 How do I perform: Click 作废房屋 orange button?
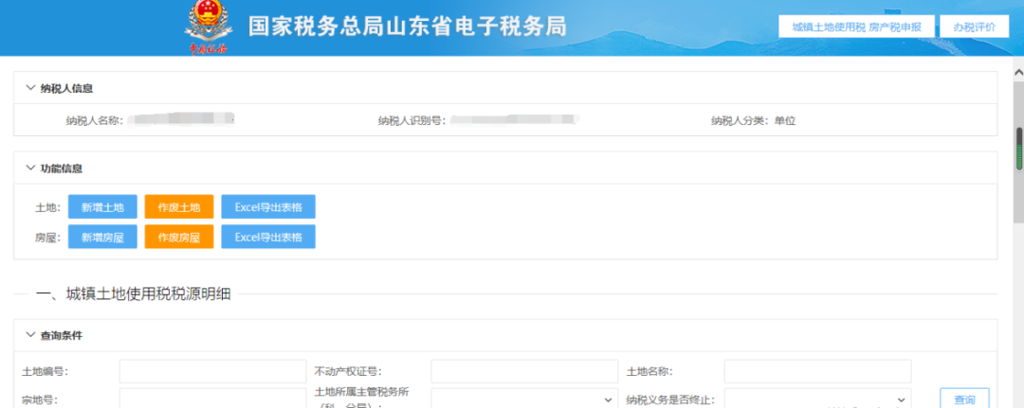click(179, 237)
